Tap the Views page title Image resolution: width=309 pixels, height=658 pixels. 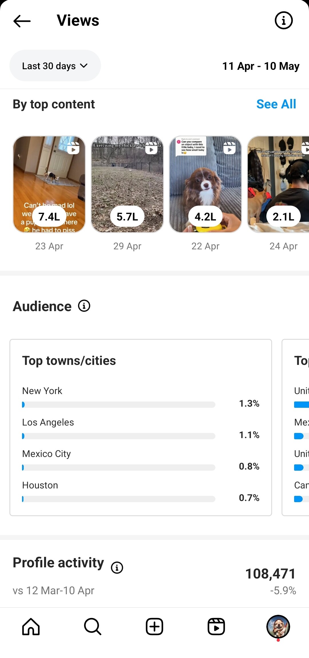point(78,21)
